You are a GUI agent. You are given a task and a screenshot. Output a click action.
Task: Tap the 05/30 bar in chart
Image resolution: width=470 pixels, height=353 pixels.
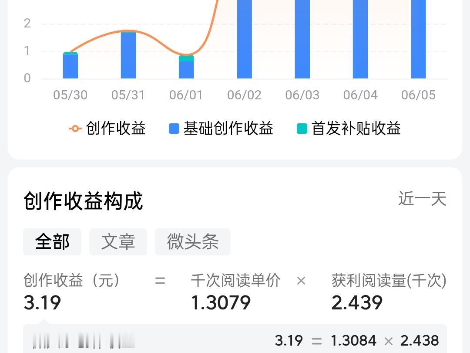(70, 65)
